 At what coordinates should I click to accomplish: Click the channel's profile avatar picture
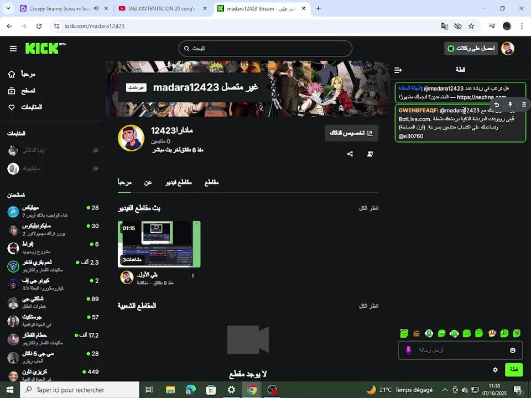(x=131, y=138)
